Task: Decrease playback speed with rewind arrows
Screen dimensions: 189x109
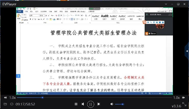Action: (5, 97)
